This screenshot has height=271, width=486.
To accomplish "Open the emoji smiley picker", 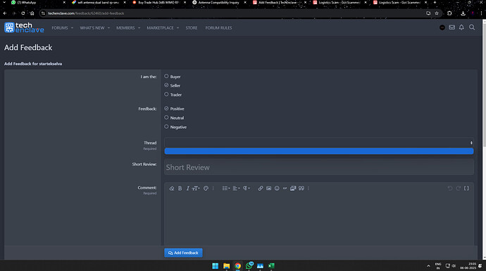I will 277,189.
